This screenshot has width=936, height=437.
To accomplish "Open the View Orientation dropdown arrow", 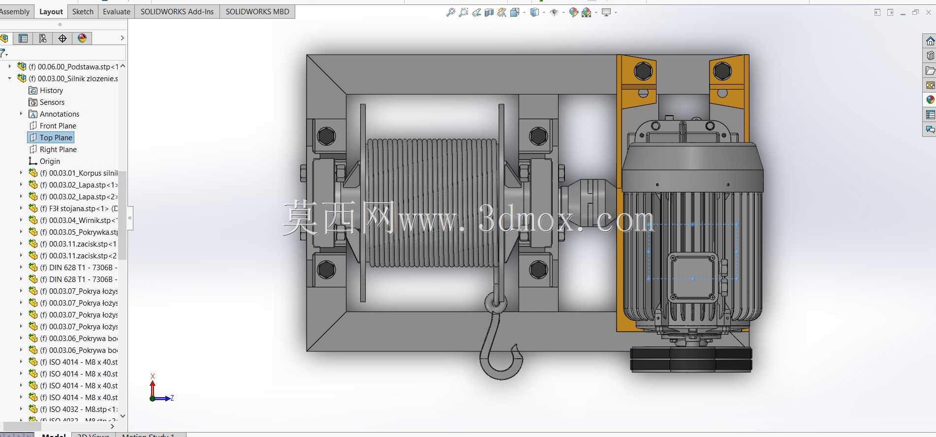I will pyautogui.click(x=524, y=12).
